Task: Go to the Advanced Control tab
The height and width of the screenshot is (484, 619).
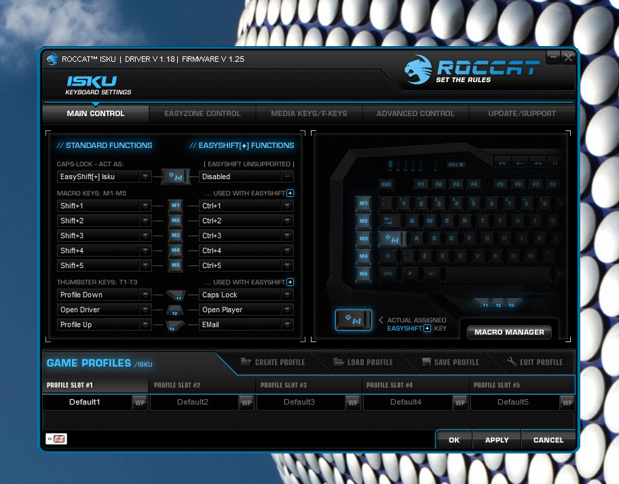Action: pyautogui.click(x=415, y=113)
